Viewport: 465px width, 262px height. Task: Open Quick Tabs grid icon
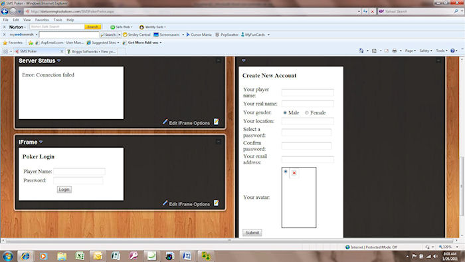[5, 51]
